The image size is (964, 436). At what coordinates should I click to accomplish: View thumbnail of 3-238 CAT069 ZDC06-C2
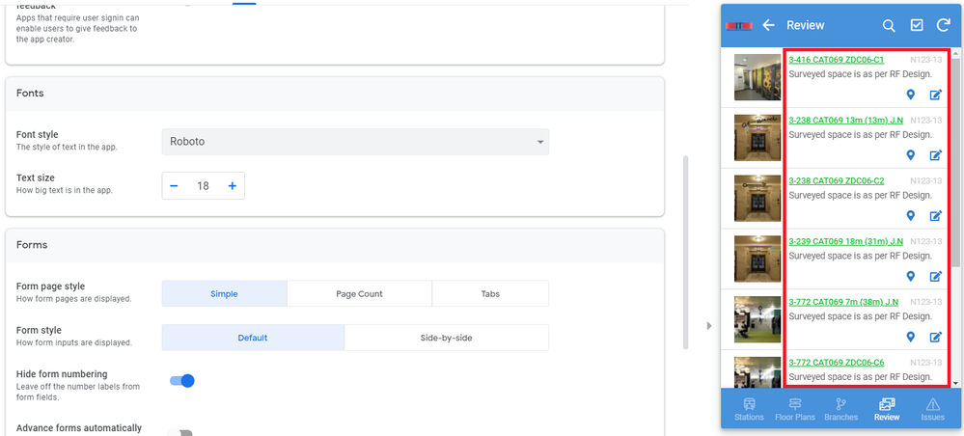point(757,198)
